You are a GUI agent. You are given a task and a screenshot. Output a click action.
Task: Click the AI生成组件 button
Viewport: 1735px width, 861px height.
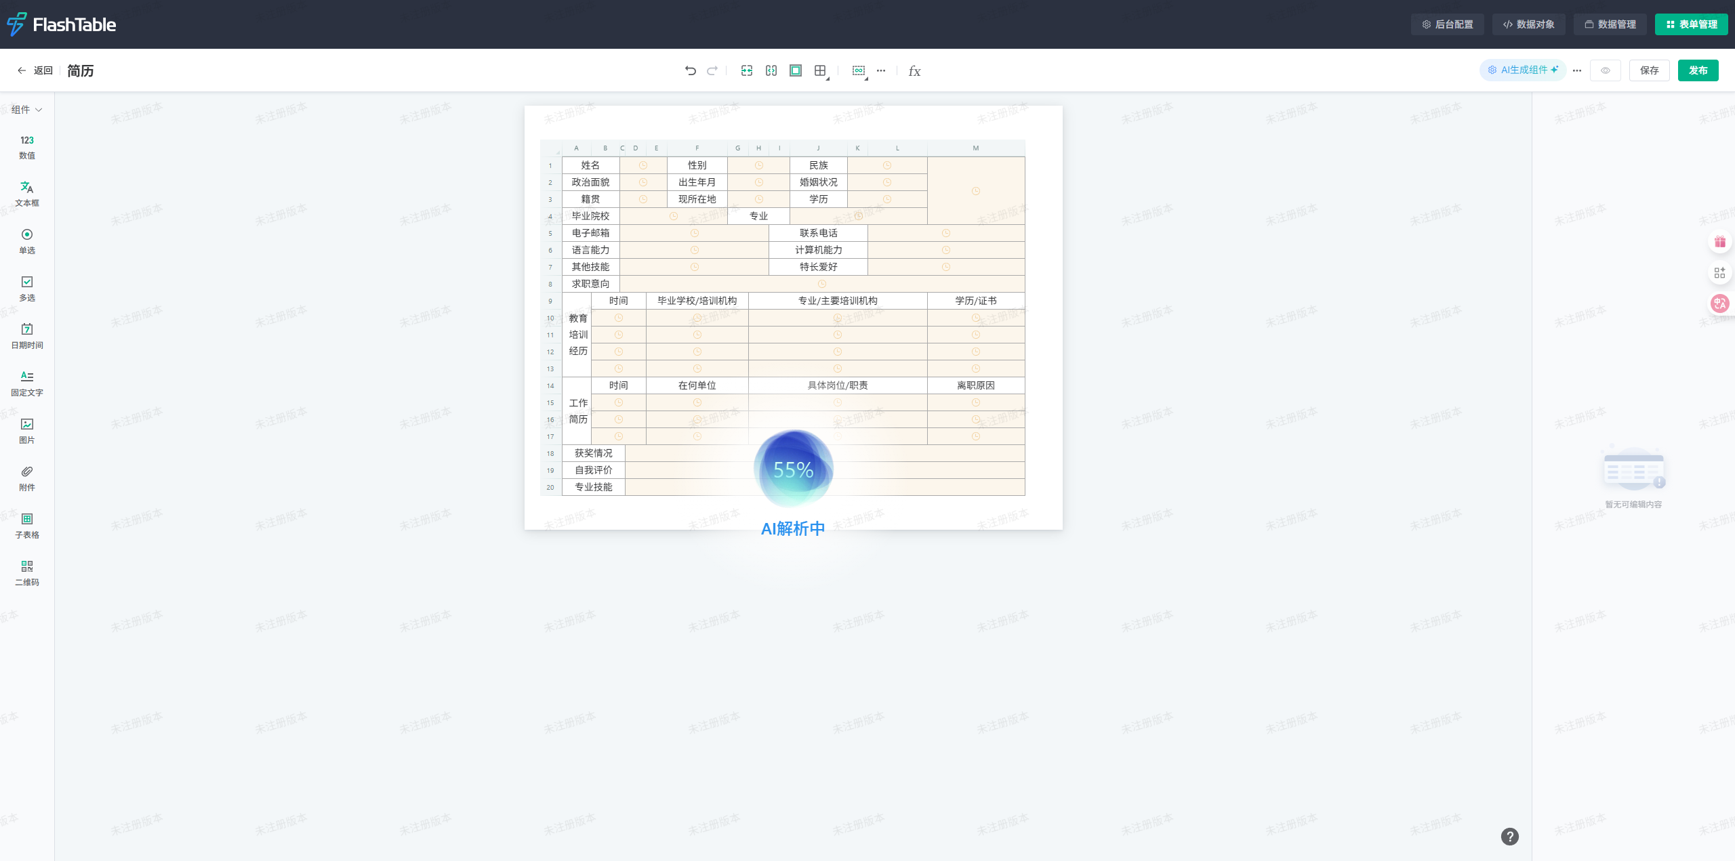pyautogui.click(x=1523, y=70)
